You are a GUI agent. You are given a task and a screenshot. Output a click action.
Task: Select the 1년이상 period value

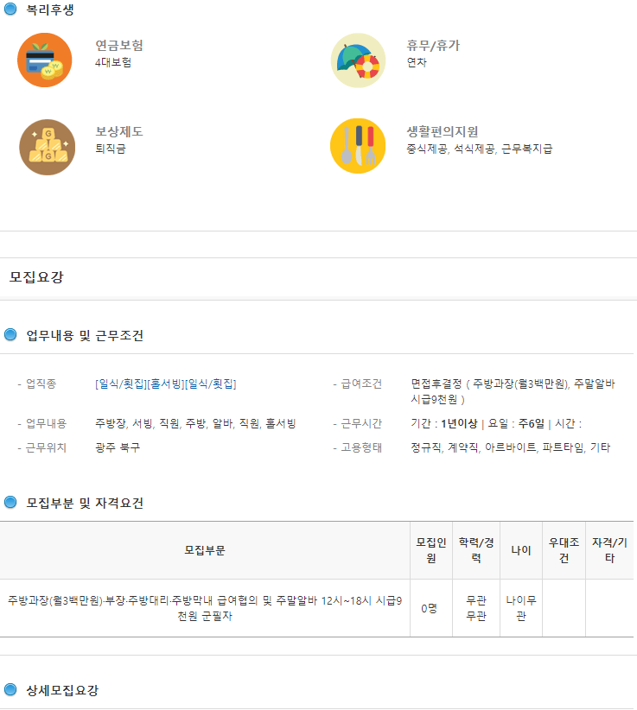pyautogui.click(x=459, y=424)
